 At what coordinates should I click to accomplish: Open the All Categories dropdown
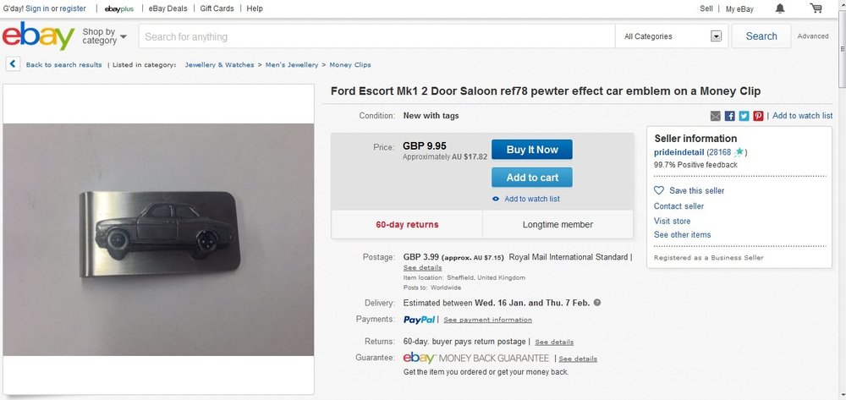coord(672,36)
